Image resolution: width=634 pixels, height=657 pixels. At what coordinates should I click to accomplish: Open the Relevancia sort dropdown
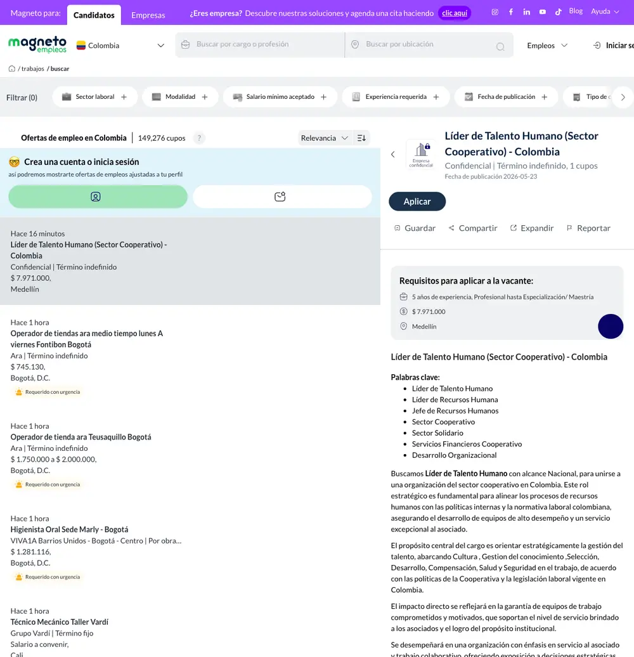point(325,138)
